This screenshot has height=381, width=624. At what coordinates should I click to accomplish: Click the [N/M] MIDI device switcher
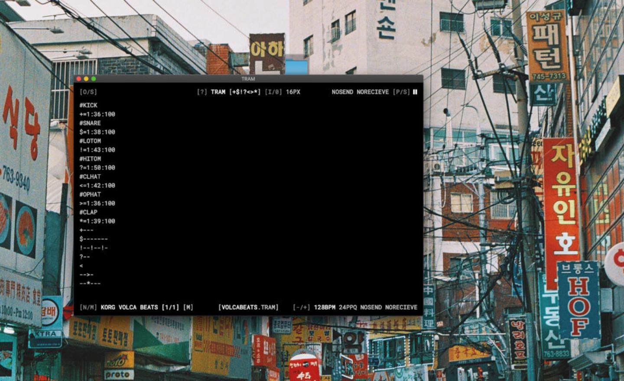pyautogui.click(x=88, y=307)
